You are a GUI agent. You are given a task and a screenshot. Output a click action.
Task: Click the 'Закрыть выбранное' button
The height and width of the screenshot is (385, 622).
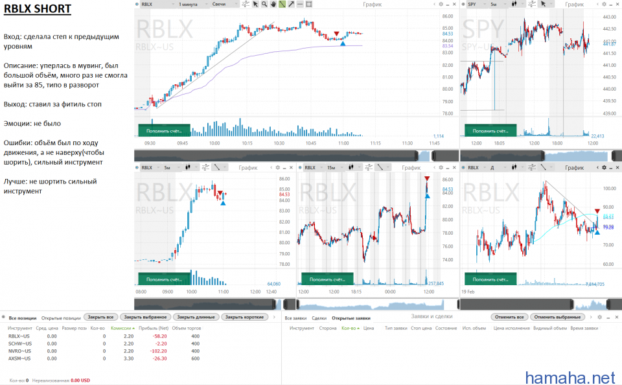click(146, 317)
